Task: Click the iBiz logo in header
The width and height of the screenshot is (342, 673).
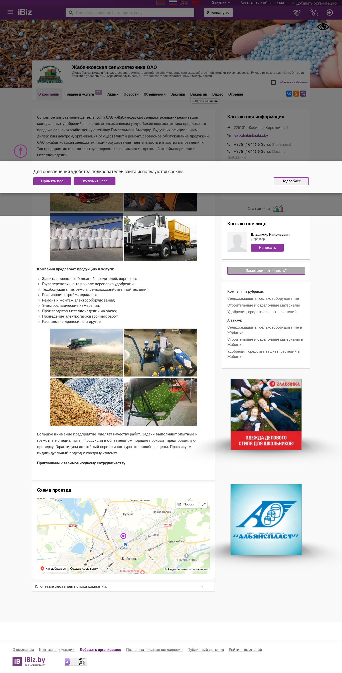Action: (x=25, y=12)
